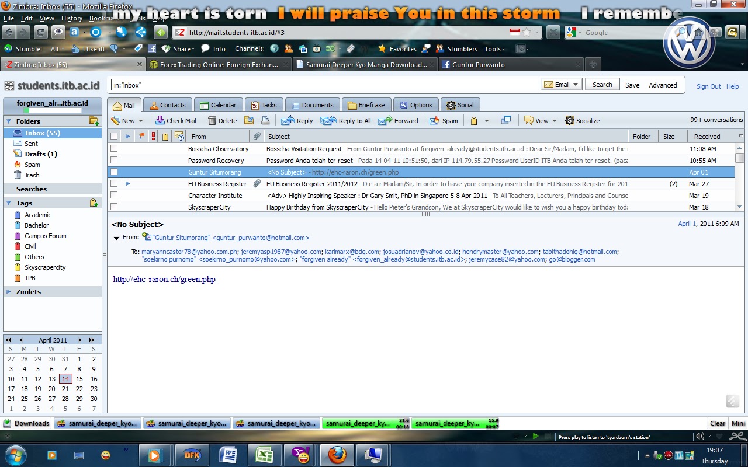Click the DFX taskbar icon
Image resolution: width=748 pixels, height=467 pixels.
coord(192,454)
